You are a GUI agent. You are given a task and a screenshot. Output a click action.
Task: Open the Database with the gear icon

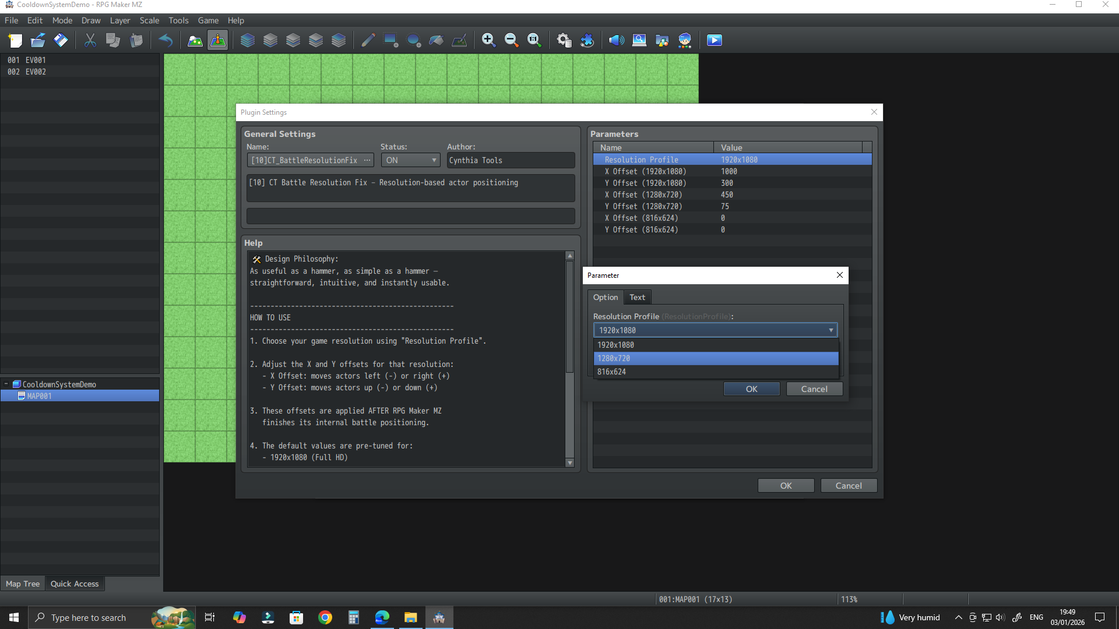(x=564, y=40)
